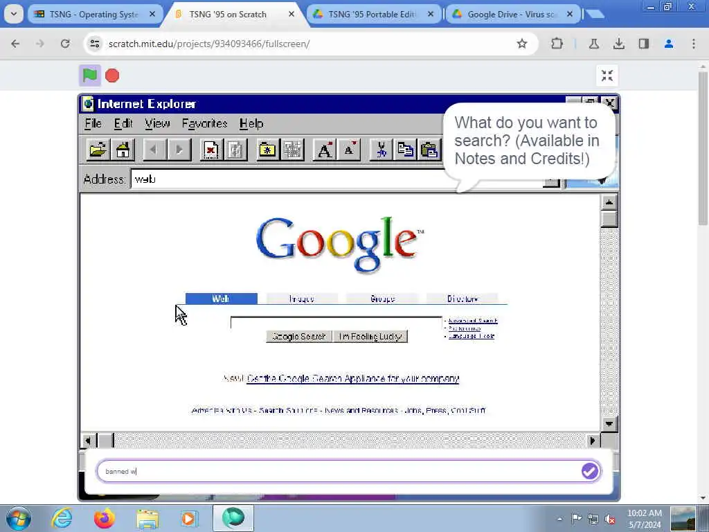Go forward using the Internet Explorer forward arrow

tap(179, 150)
